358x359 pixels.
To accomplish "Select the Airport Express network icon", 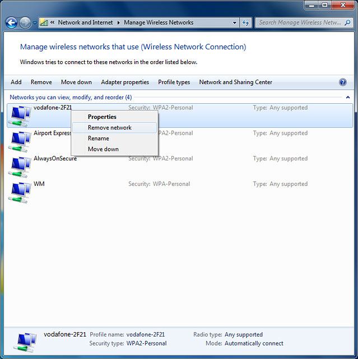I will [x=20, y=141].
